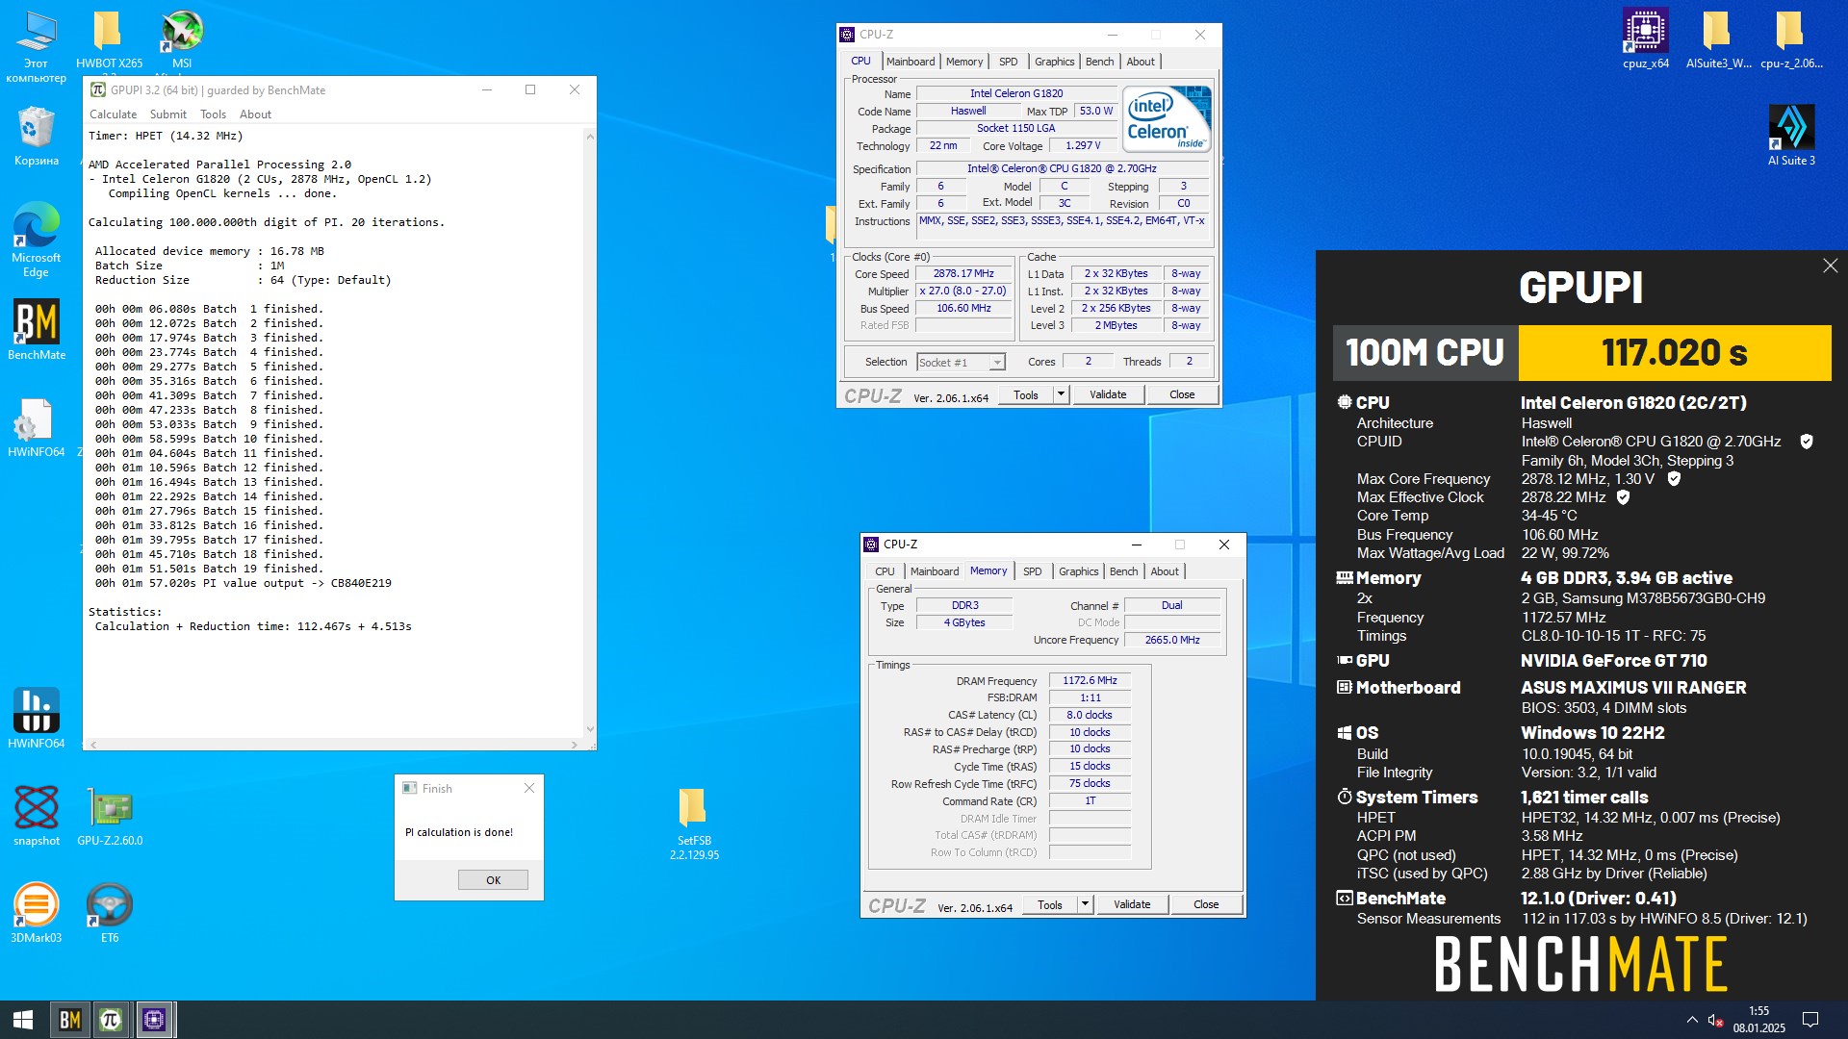Open HWiNFO64 file icon on desktop
The image size is (1848, 1039).
coord(37,427)
